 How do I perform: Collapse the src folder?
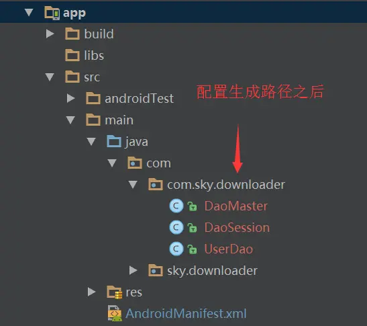click(x=50, y=77)
